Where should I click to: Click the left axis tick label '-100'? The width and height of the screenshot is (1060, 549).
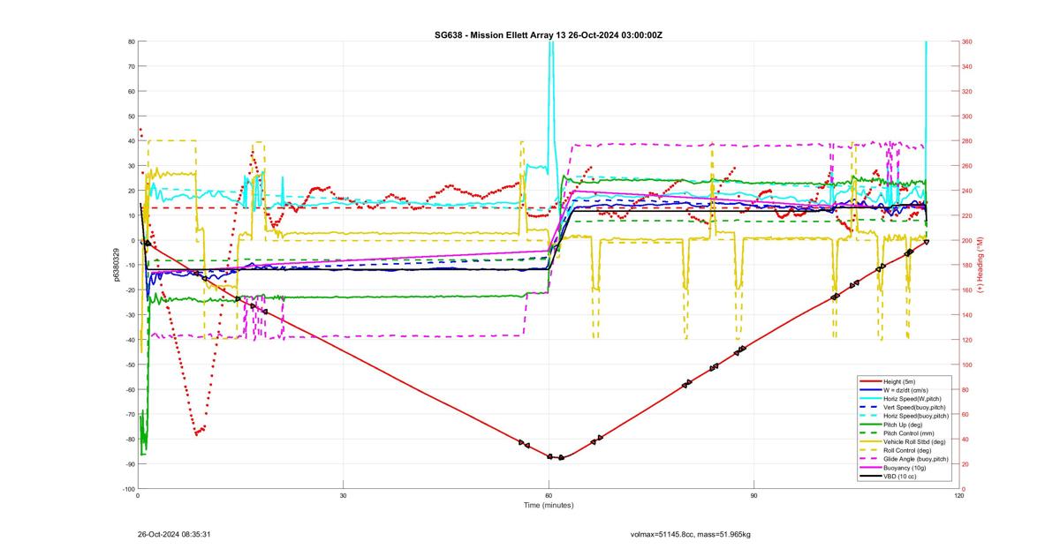pos(128,489)
